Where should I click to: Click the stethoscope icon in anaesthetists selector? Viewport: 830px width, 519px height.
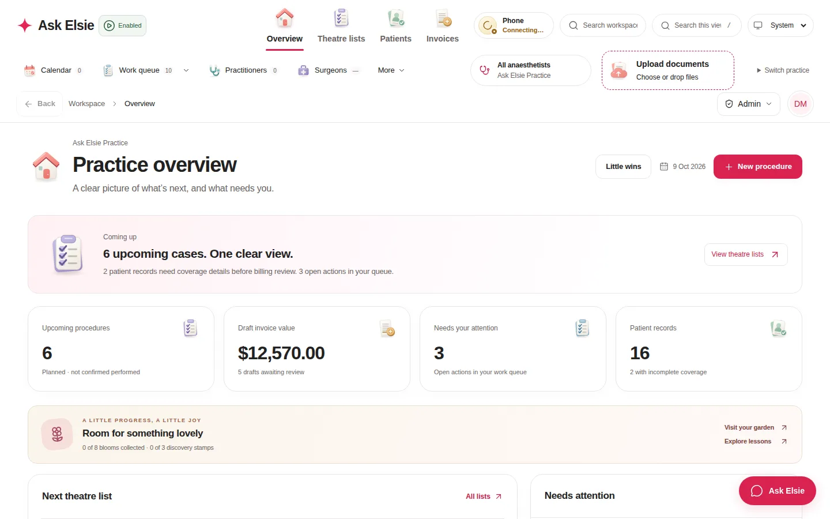pos(484,70)
